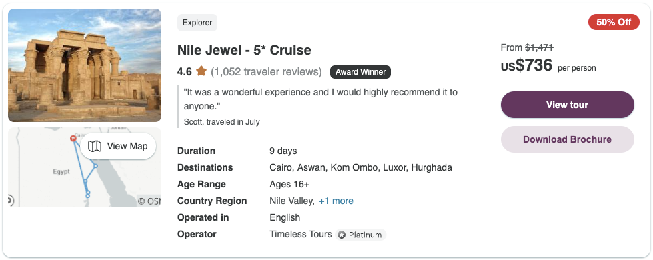Click the 50% Off discount badge
653x260 pixels.
point(614,22)
